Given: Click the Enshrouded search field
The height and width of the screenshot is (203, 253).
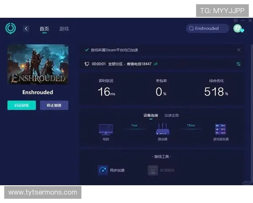Looking at the screenshot, I should point(207,28).
